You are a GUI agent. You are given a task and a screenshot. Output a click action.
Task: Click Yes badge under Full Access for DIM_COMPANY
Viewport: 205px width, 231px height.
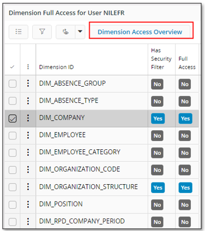point(185,119)
